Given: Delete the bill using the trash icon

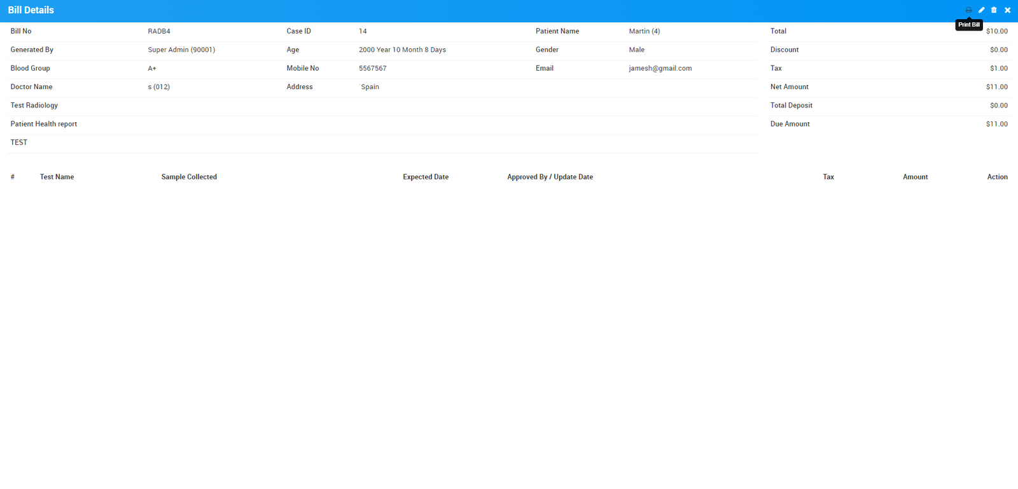Looking at the screenshot, I should 994,10.
